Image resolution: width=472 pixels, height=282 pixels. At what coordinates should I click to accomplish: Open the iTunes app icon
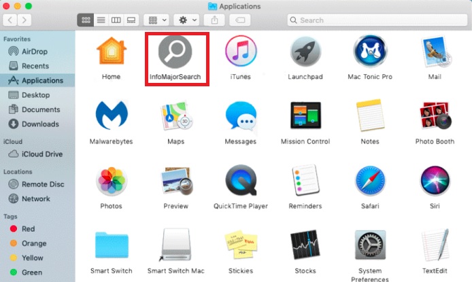(x=241, y=51)
